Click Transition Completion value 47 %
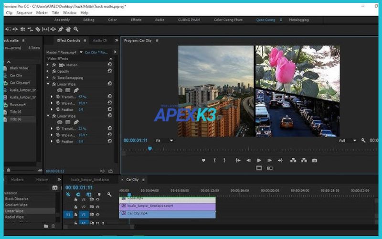Image resolution: width=382 pixels, height=239 pixels. point(82,97)
